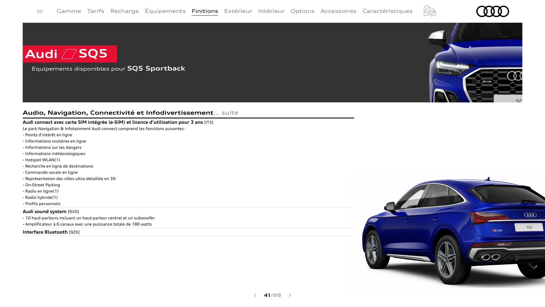Click the [9VD] option code
Screen dimensions: 545x307
pos(73,212)
